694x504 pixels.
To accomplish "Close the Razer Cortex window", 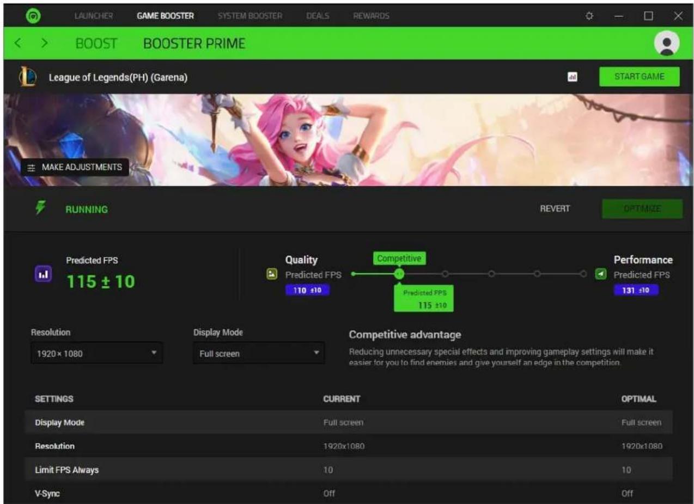I will click(678, 16).
